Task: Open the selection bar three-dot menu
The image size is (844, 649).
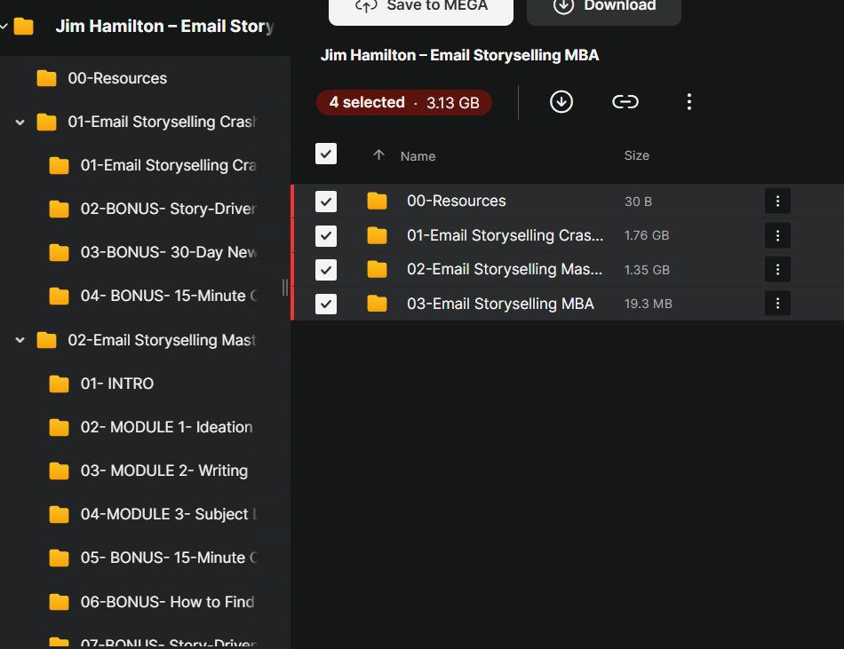Action: tap(689, 101)
